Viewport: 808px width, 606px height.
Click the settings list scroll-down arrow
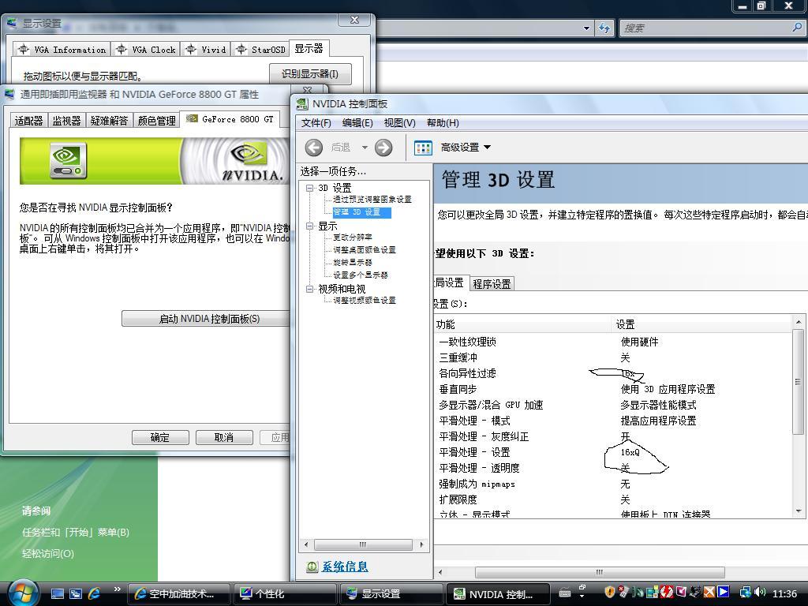[x=798, y=511]
